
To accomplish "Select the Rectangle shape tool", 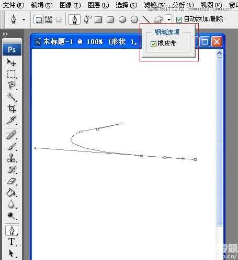I will point(98,19).
